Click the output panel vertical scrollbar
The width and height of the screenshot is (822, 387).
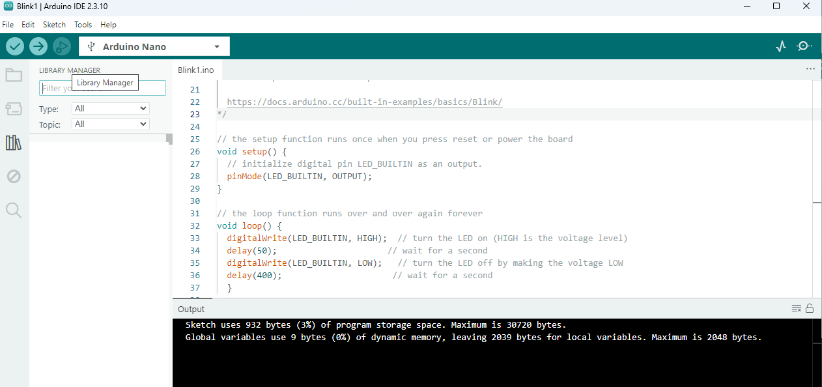click(x=817, y=352)
